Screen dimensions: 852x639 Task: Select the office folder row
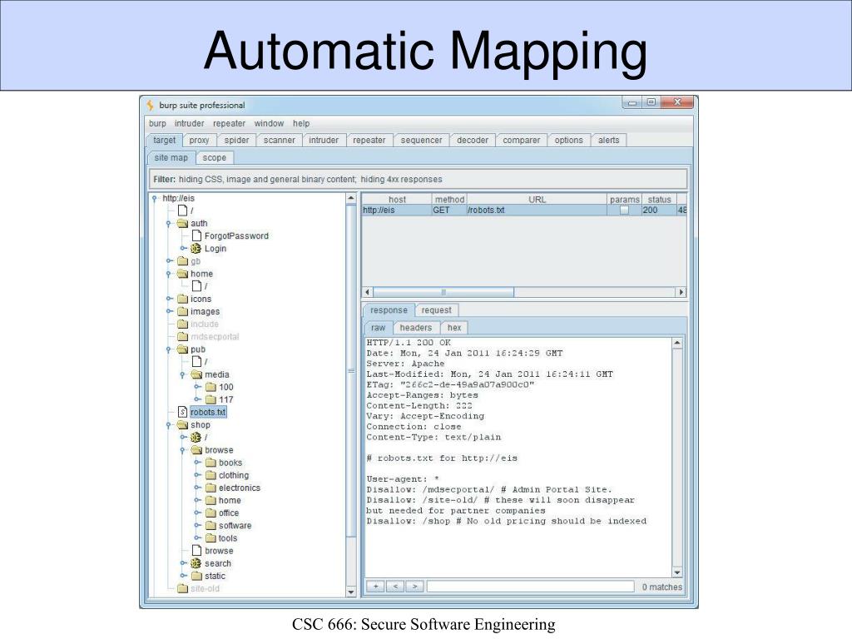point(222,513)
